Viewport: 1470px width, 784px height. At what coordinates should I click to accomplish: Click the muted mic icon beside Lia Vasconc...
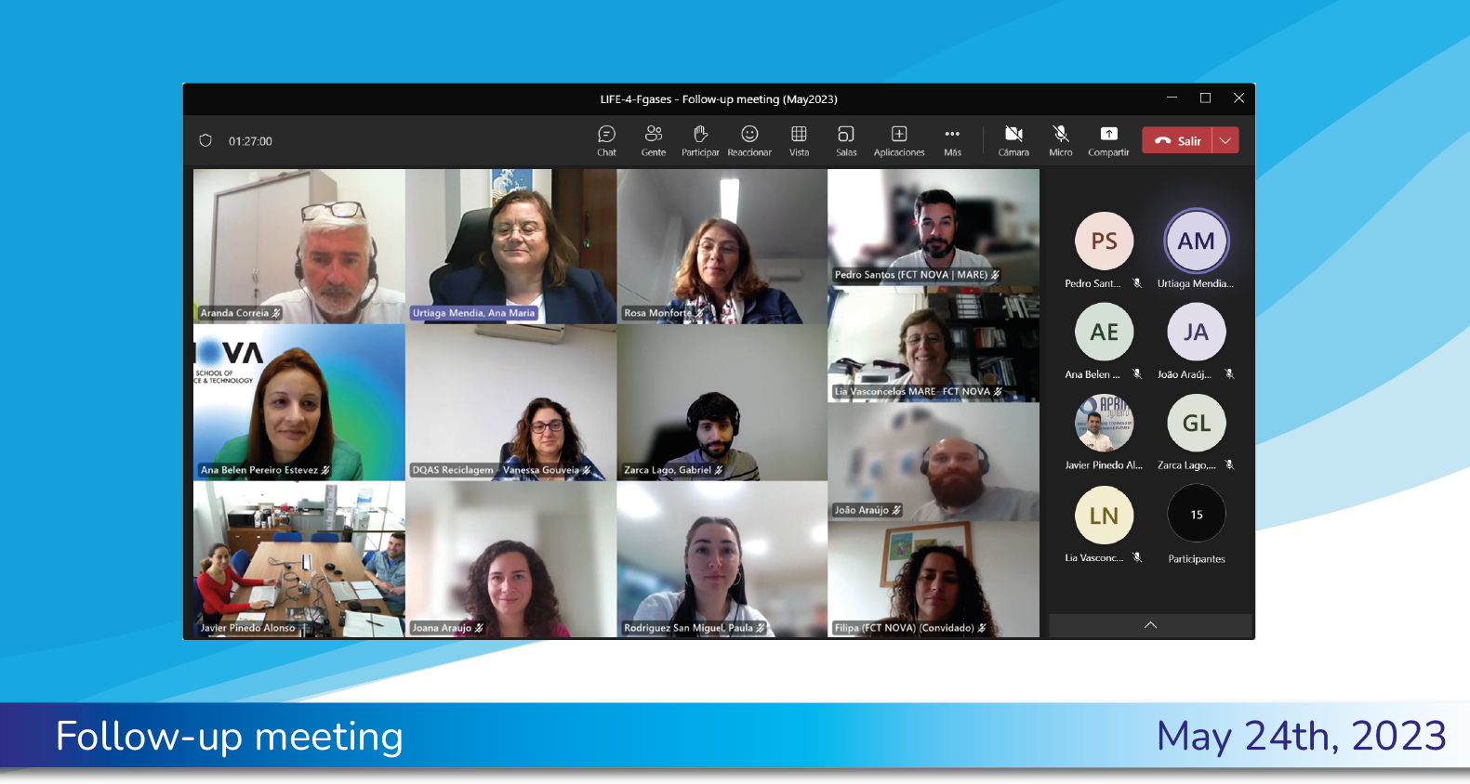point(1137,557)
